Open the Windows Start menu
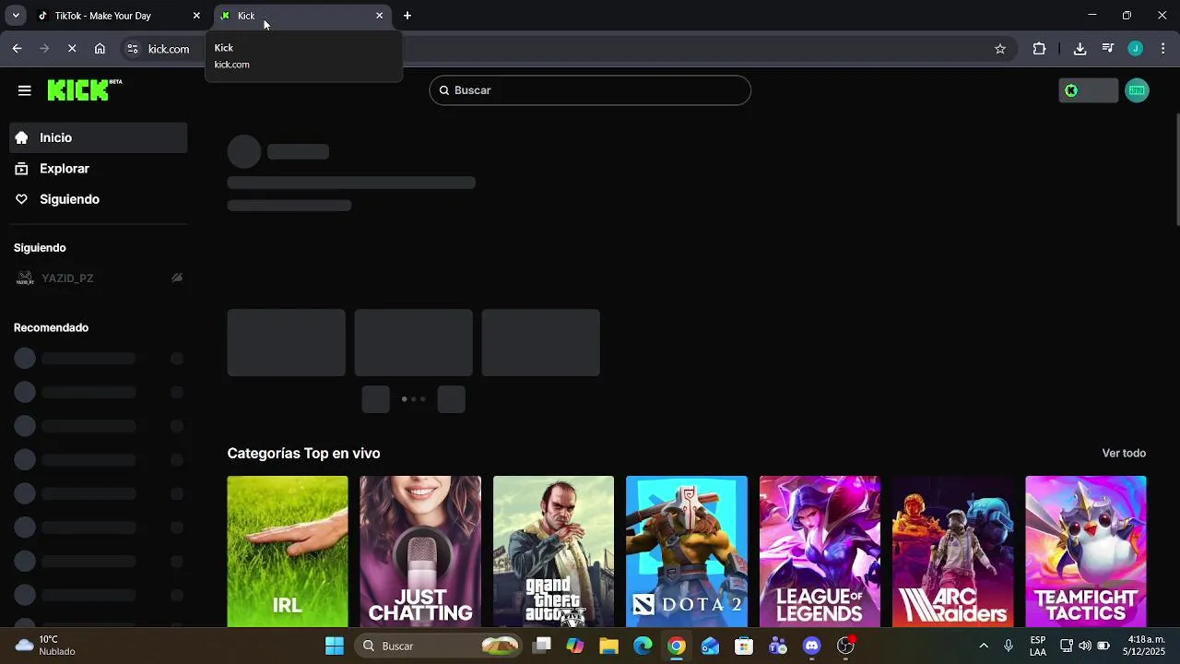This screenshot has height=664, width=1180. click(x=335, y=646)
